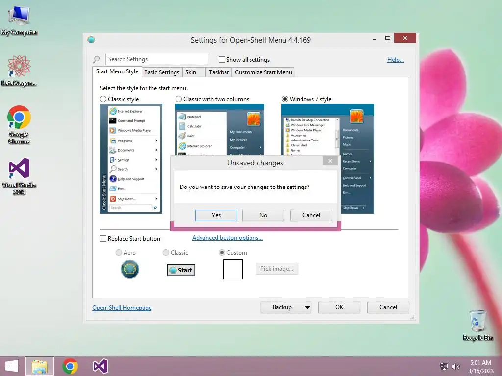Switch to the Skin tab
The width and height of the screenshot is (502, 376).
coord(194,72)
